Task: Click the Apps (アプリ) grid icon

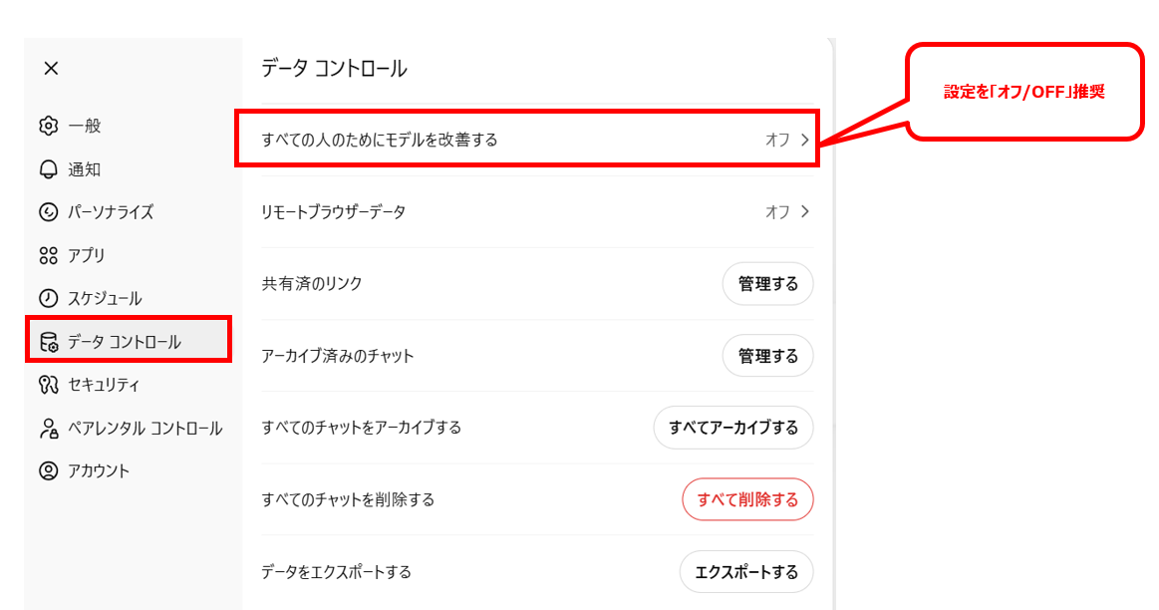Action: point(49,255)
